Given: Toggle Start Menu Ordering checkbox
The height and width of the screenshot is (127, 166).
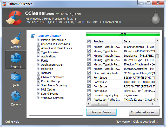Looking at the screenshot, I should click(38, 85).
